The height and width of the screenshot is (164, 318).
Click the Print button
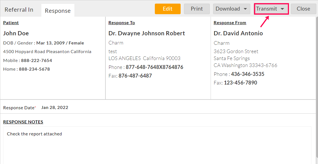point(197,9)
